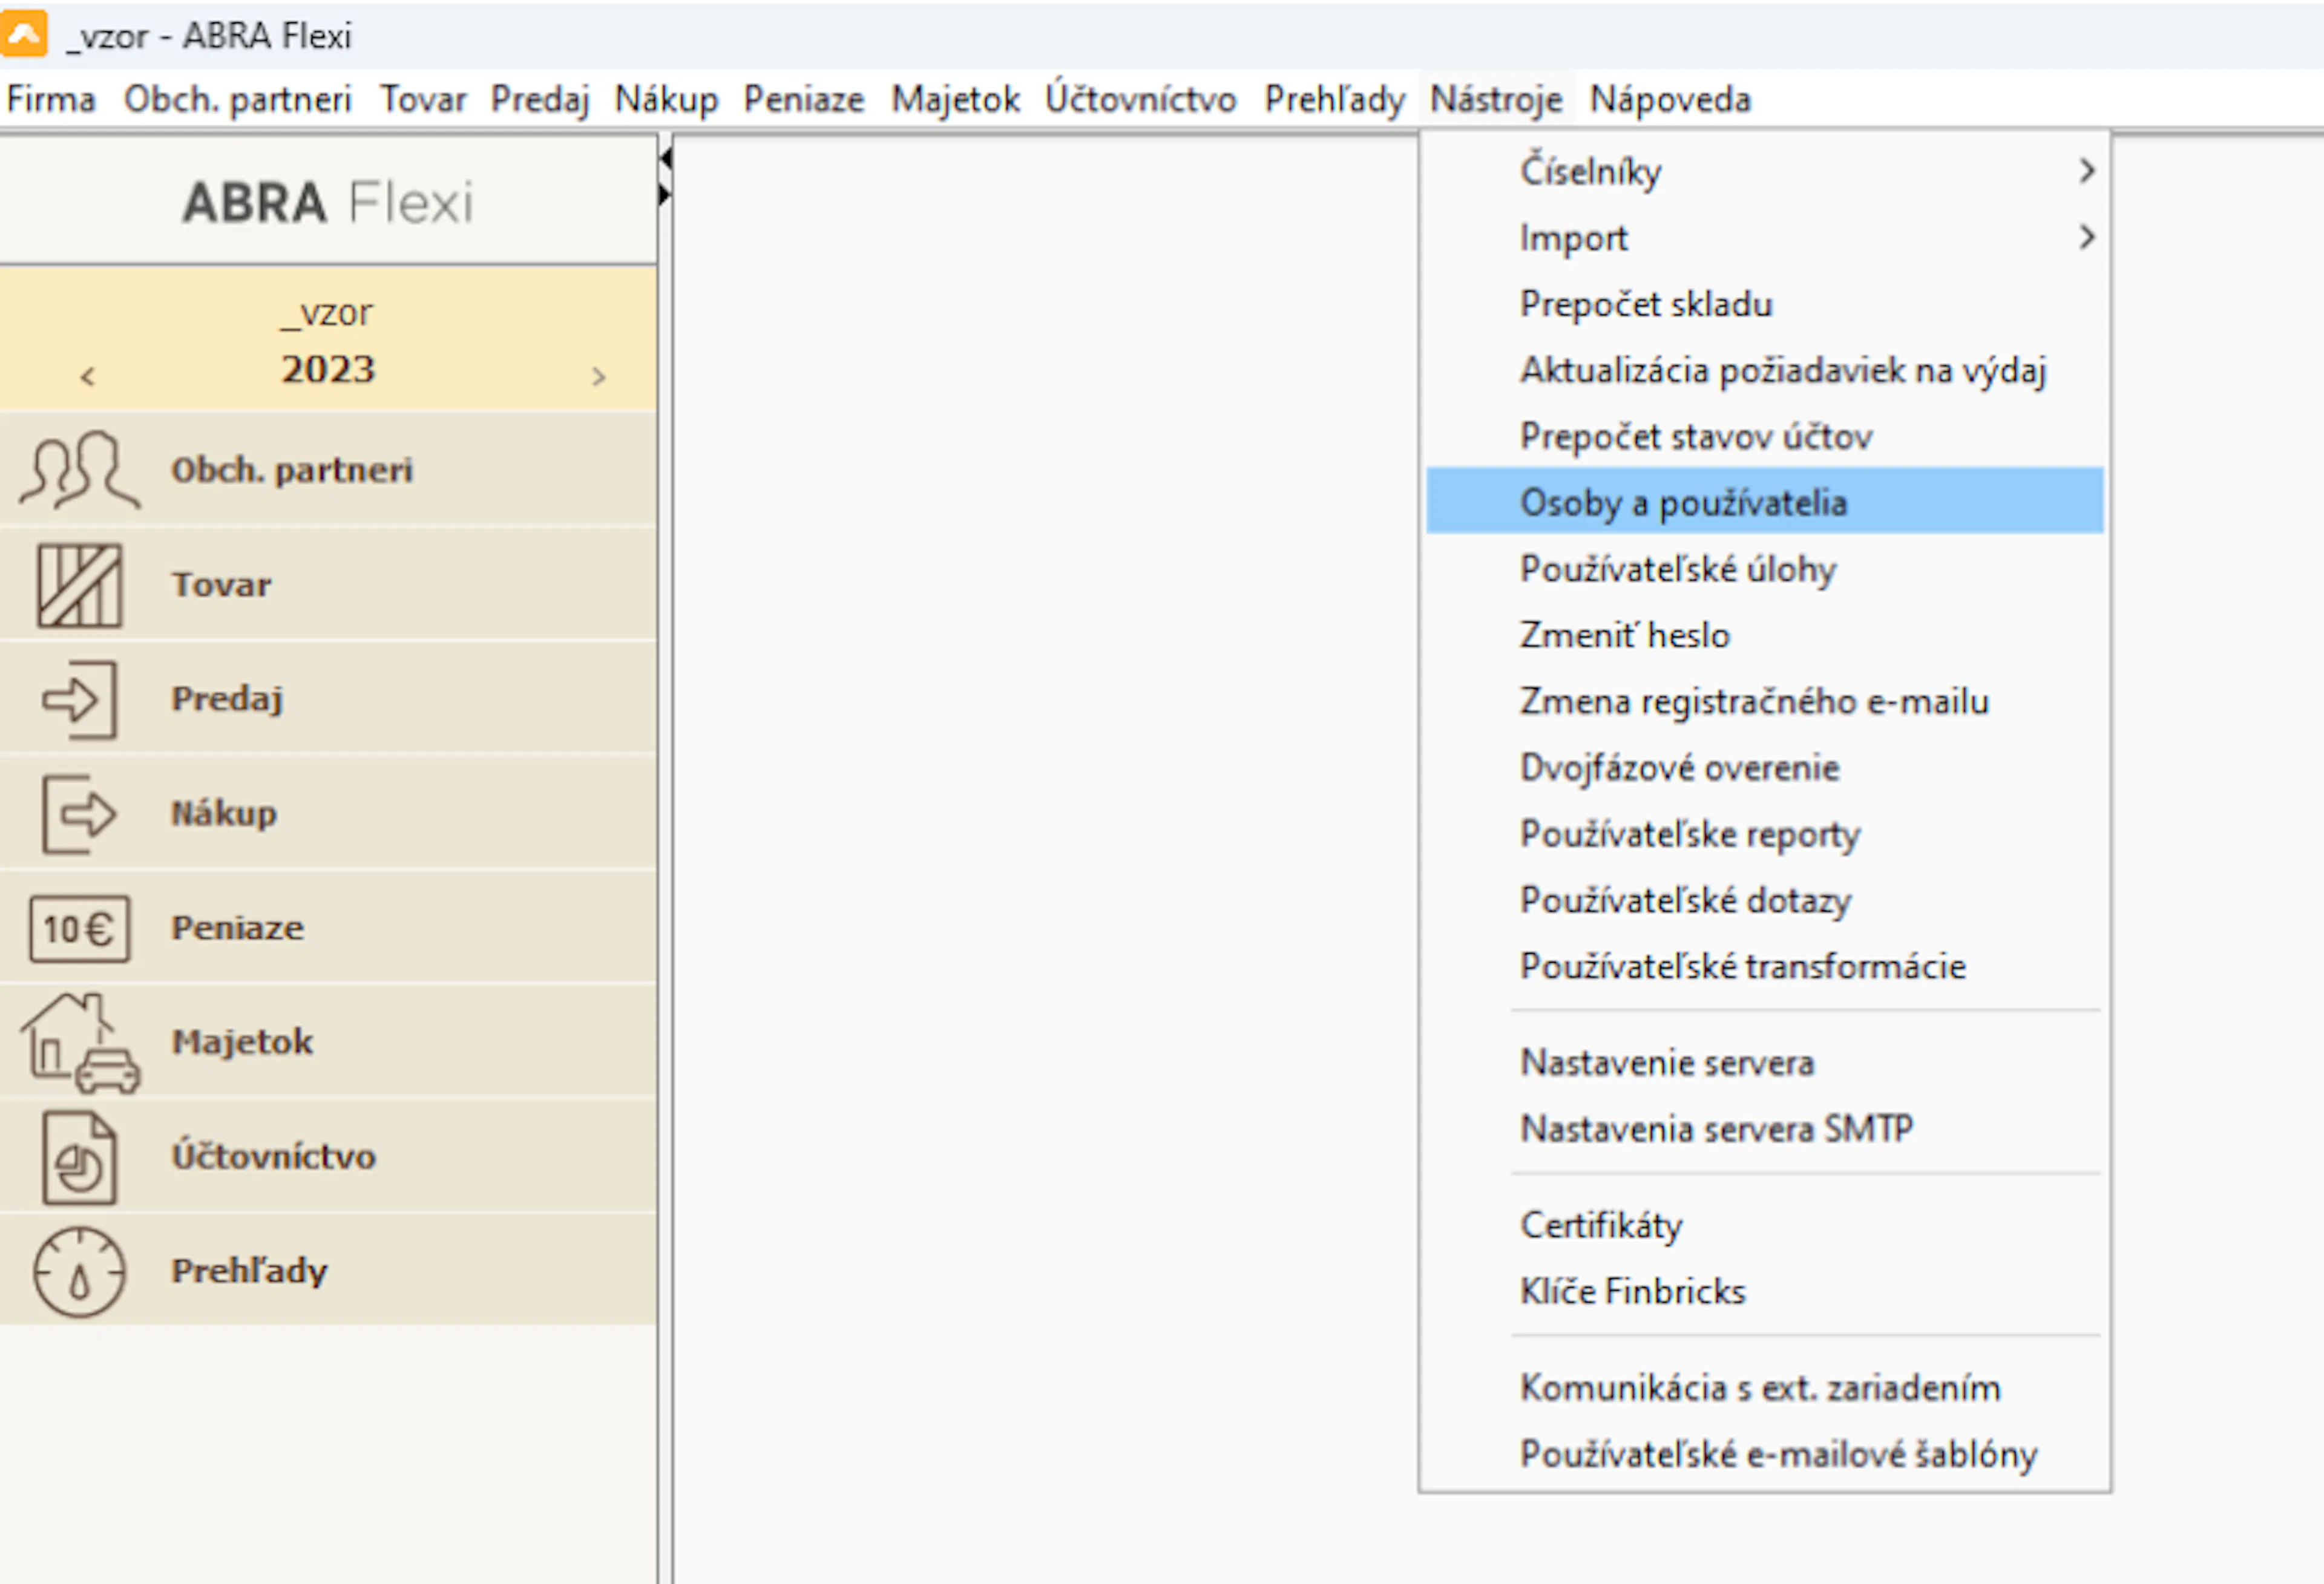This screenshot has height=1584, width=2324.
Task: Click the ABRA Flexi orange app icon
Action: point(24,34)
